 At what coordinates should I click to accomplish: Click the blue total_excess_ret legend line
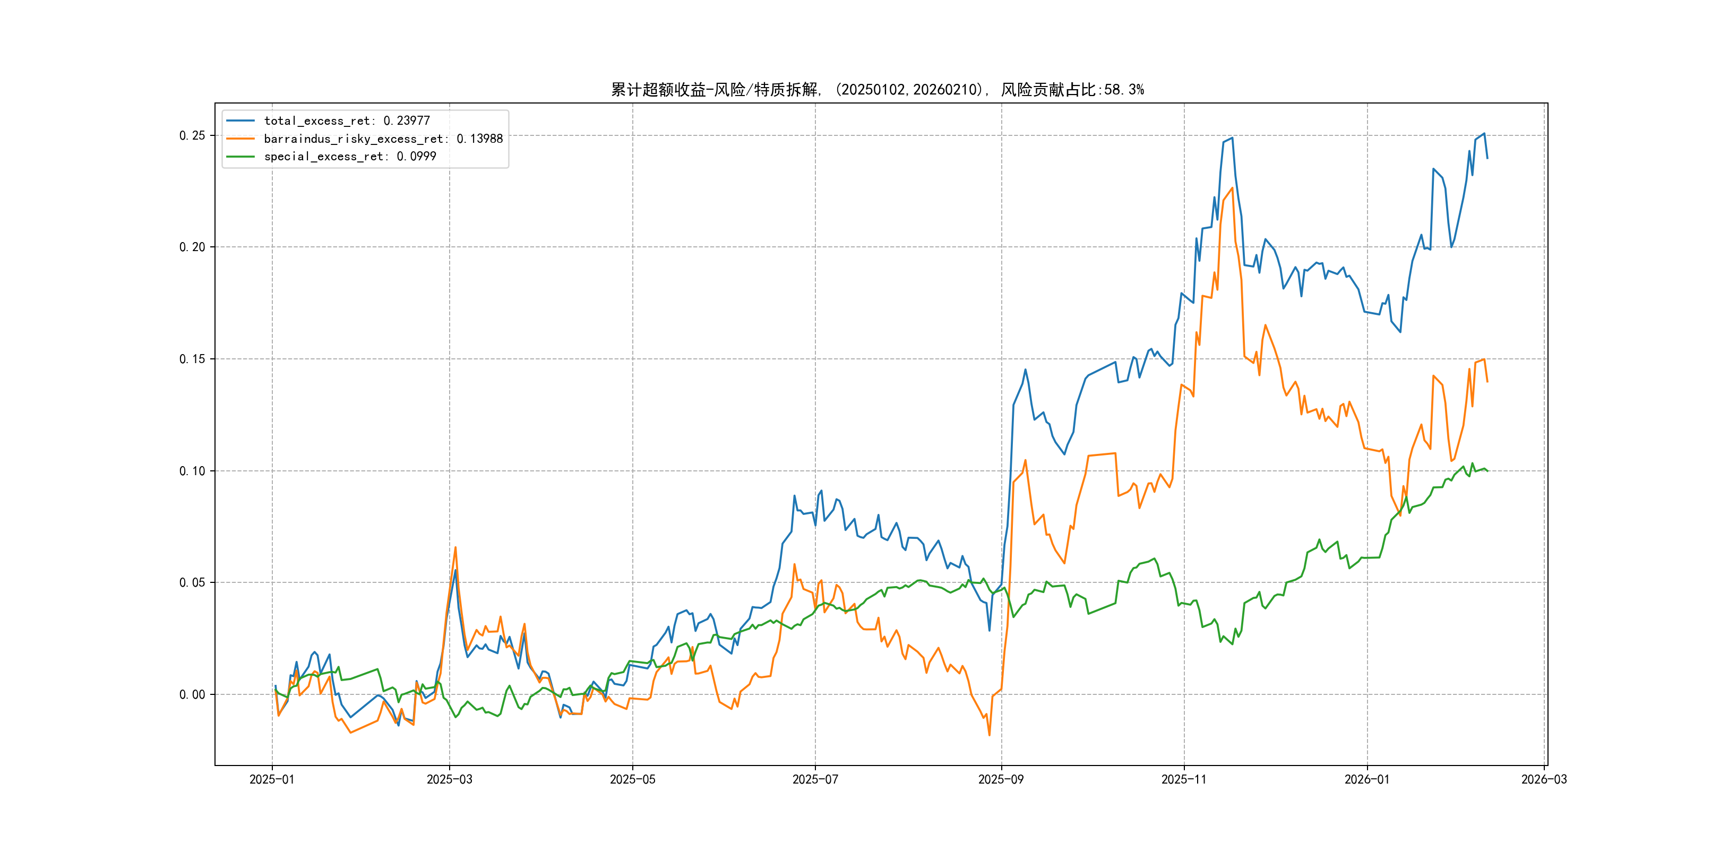click(x=240, y=121)
